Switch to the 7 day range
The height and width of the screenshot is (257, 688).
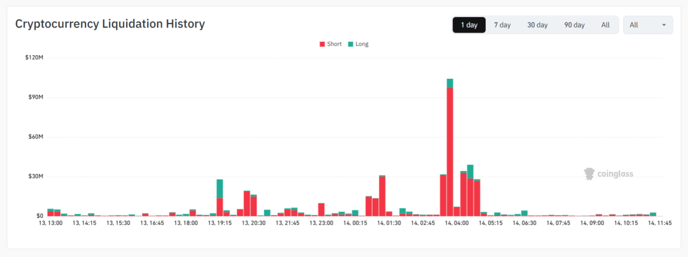[x=502, y=25]
